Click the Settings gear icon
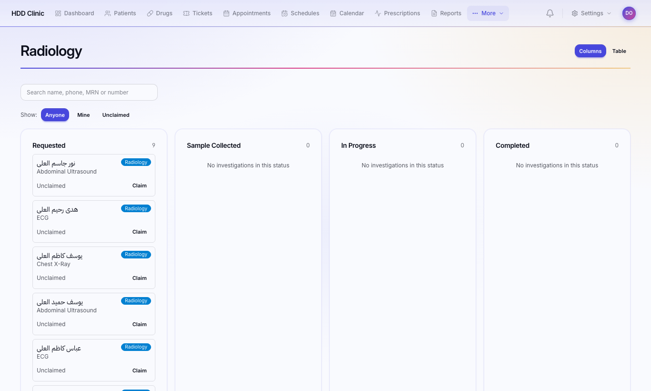Screen dimensions: 651x391 click(575, 13)
